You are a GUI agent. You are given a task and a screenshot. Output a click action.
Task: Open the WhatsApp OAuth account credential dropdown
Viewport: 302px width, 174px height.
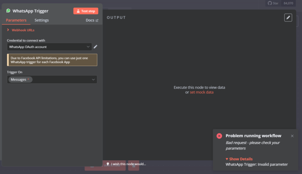coord(49,47)
